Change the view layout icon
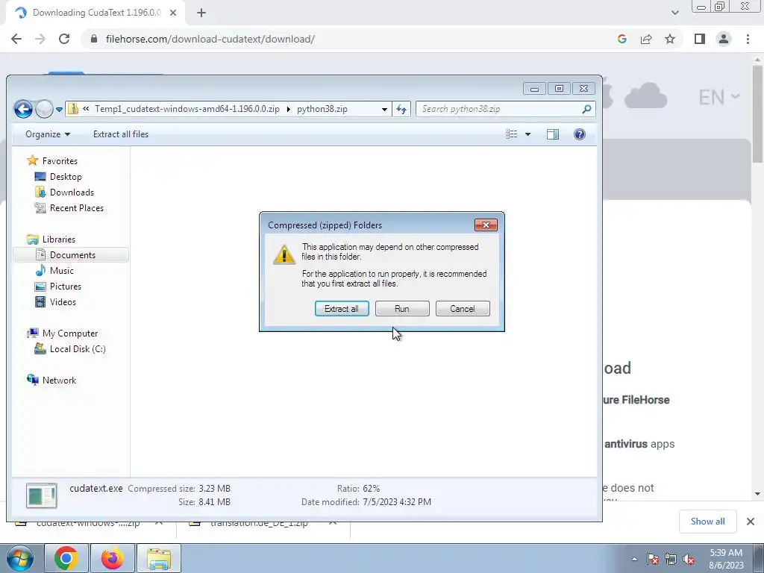This screenshot has height=573, width=764. click(x=512, y=134)
